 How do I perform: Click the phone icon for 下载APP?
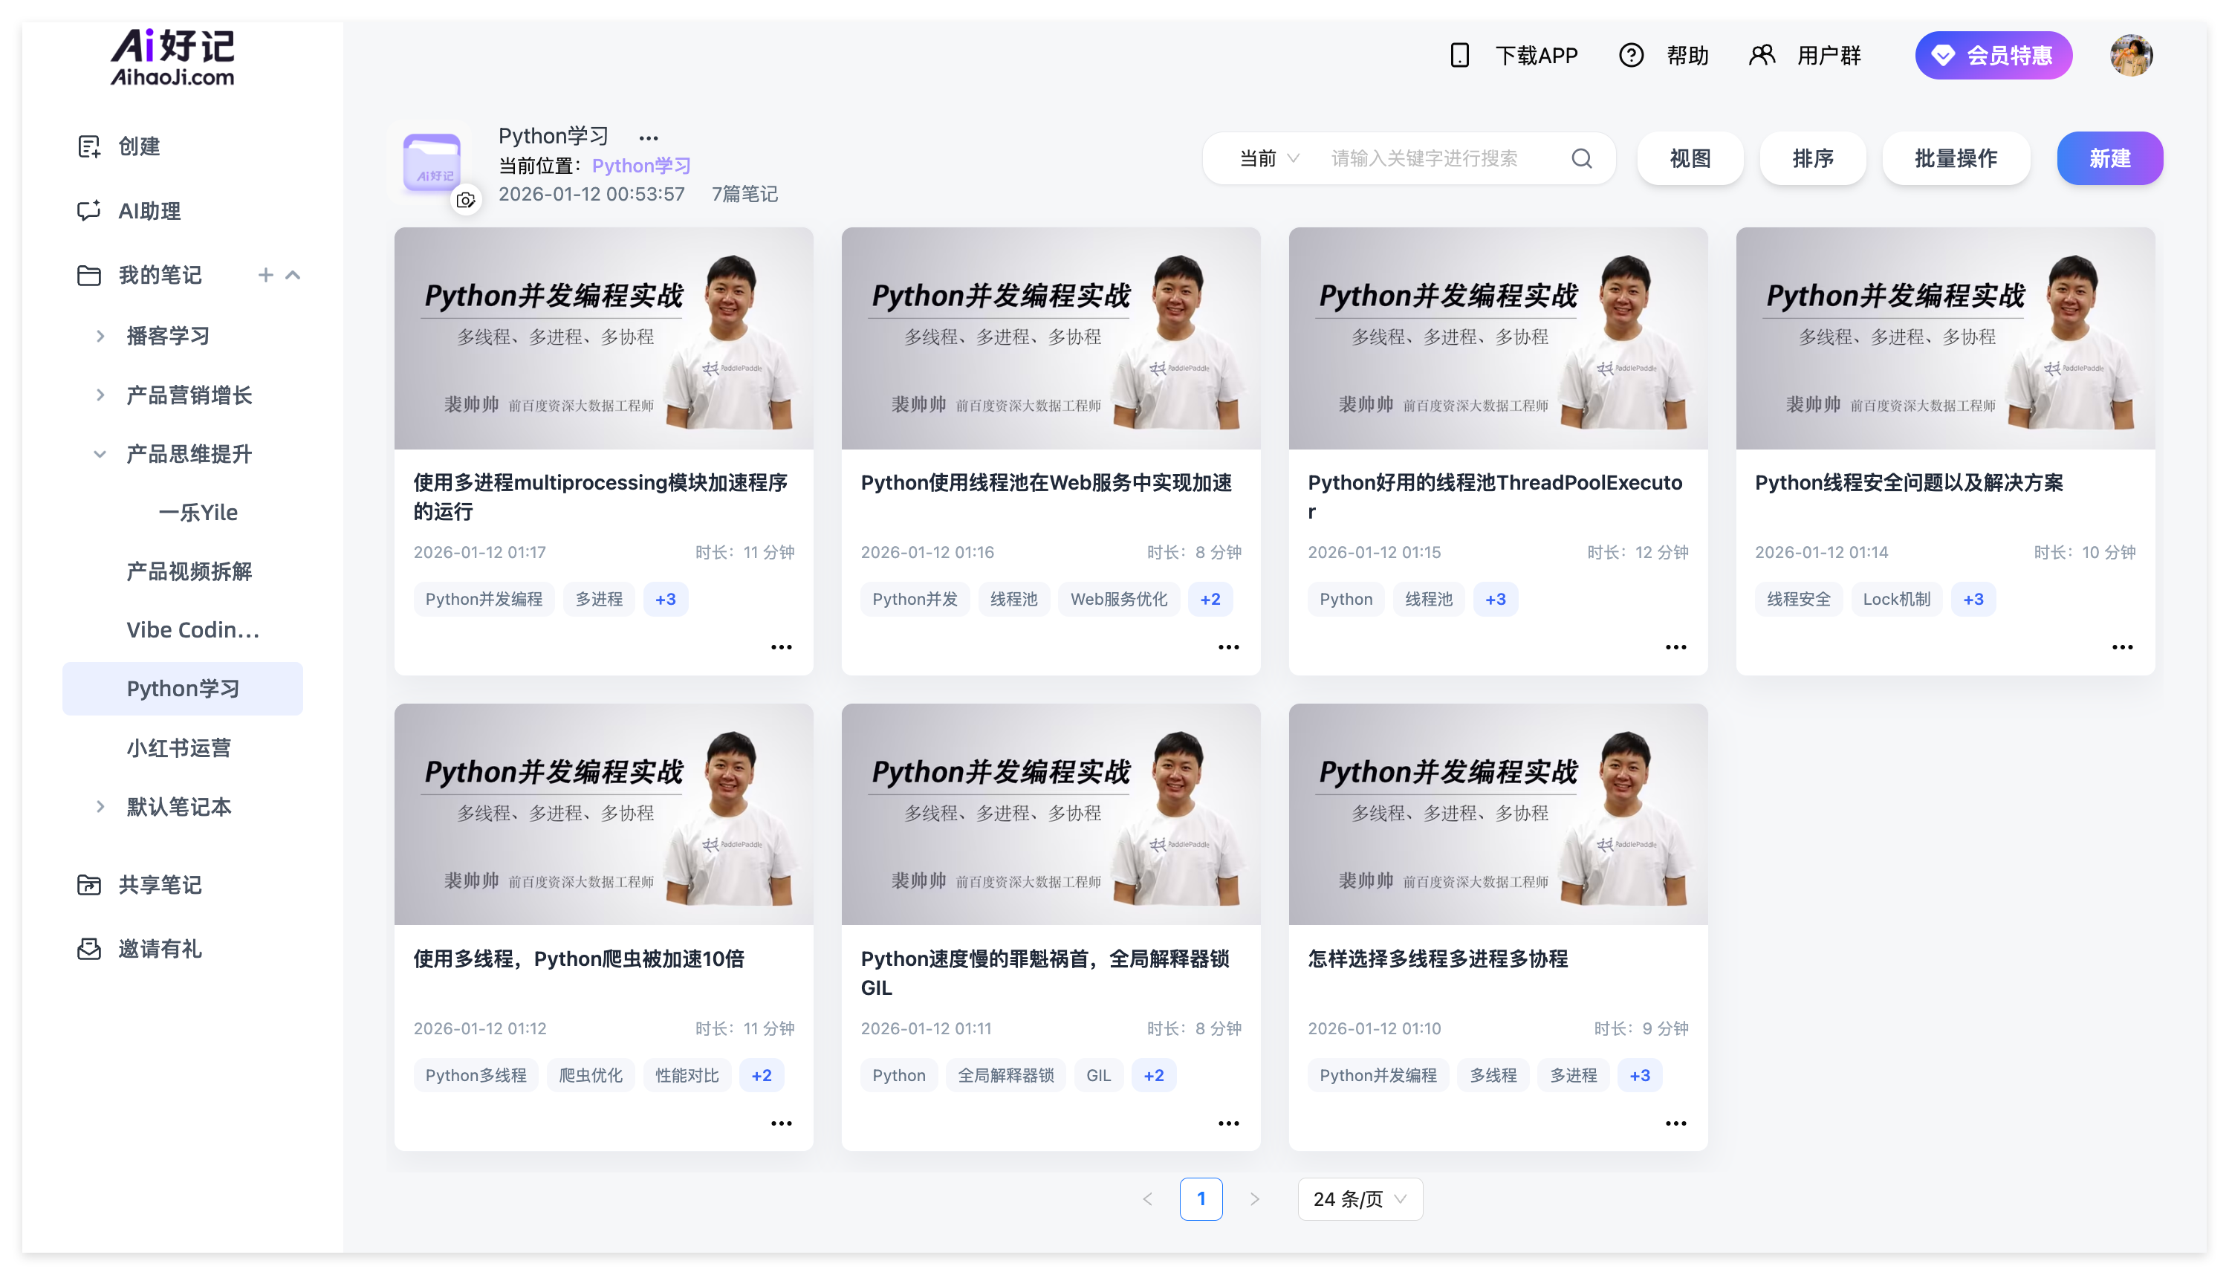1459,55
